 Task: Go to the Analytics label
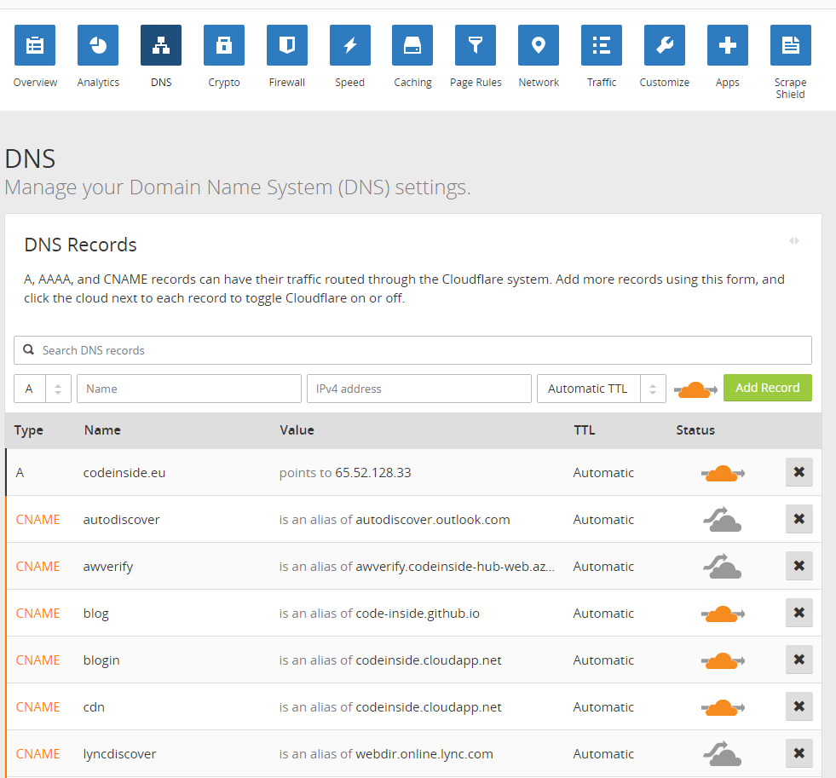pos(98,83)
